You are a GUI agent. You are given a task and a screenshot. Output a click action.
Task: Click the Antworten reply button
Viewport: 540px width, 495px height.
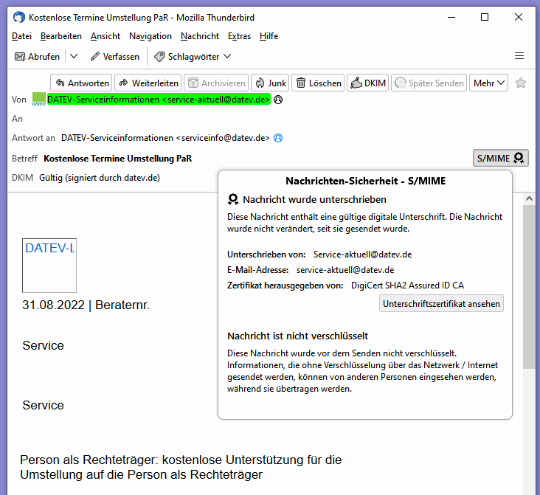(x=81, y=83)
